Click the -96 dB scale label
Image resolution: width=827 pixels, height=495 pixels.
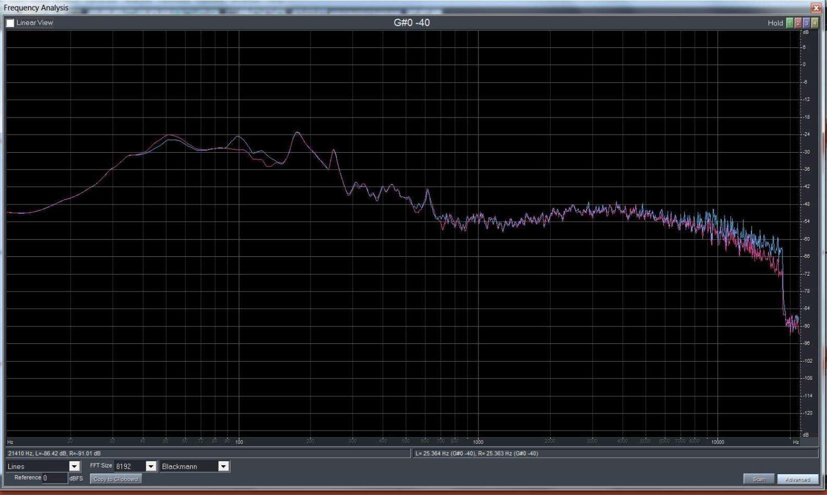click(806, 343)
